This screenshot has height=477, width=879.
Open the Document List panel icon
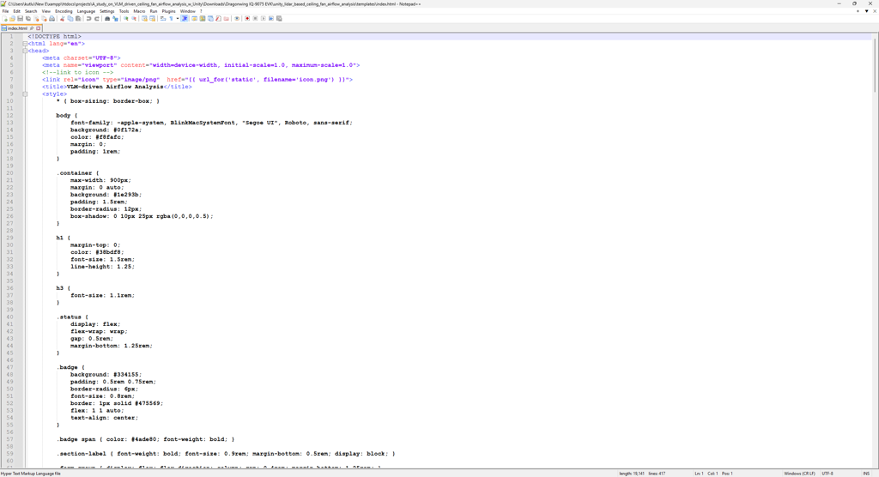tap(210, 19)
